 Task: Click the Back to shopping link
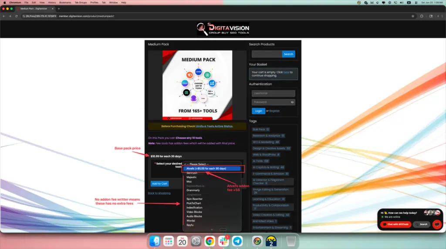(x=159, y=193)
